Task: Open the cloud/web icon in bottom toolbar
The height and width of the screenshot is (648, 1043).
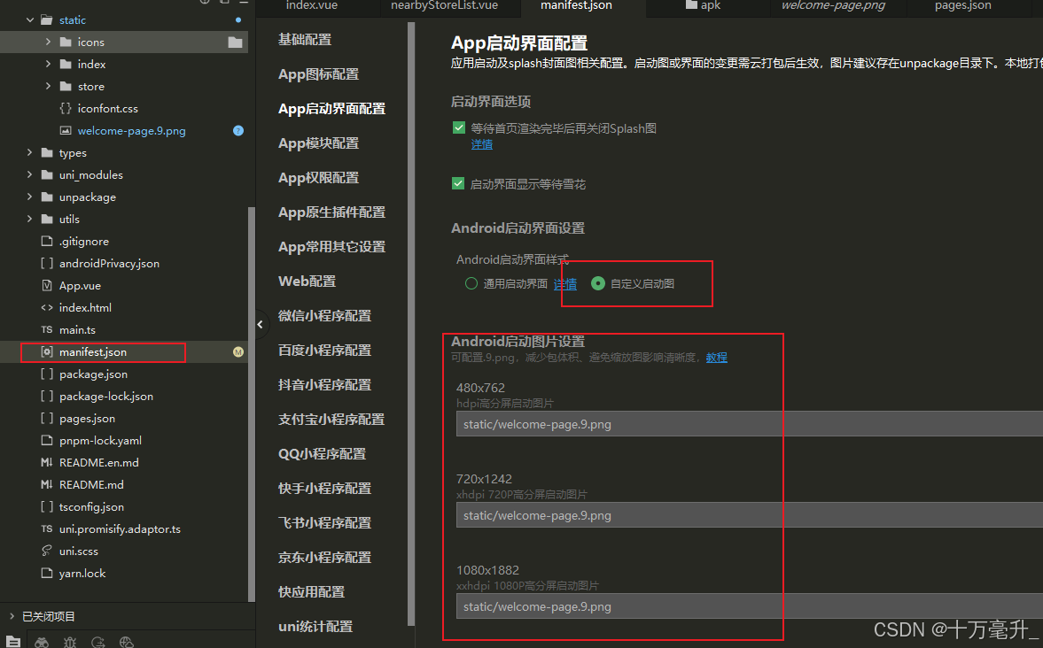Action: (x=125, y=642)
